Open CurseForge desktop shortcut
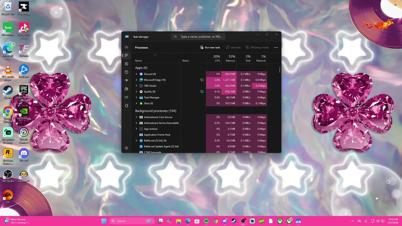The image size is (402, 226). (24, 8)
